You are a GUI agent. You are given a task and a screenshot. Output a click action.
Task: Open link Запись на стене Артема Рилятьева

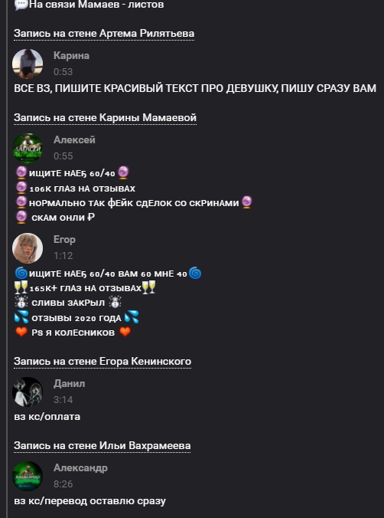click(104, 34)
